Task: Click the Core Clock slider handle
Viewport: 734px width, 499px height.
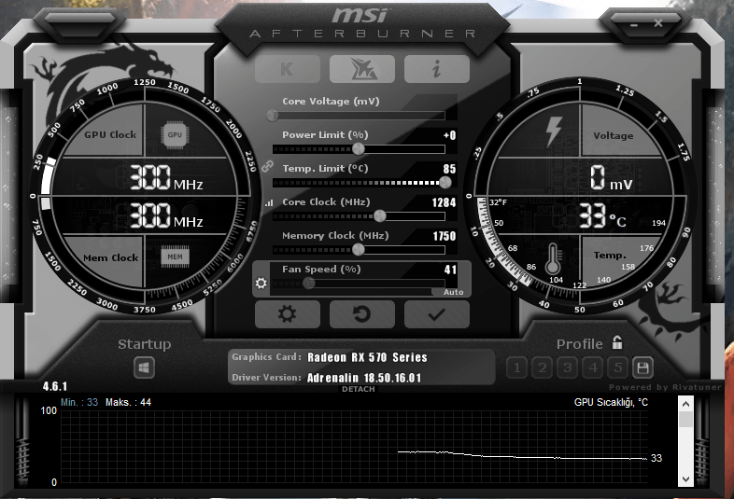Action: (380, 216)
